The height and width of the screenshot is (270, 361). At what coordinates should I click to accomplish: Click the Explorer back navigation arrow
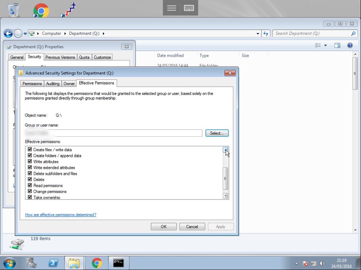(8, 33)
